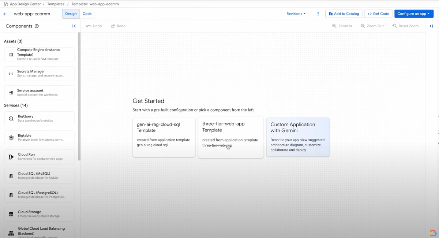
Task: Go back using the left arrow icon
Action: coord(5,14)
